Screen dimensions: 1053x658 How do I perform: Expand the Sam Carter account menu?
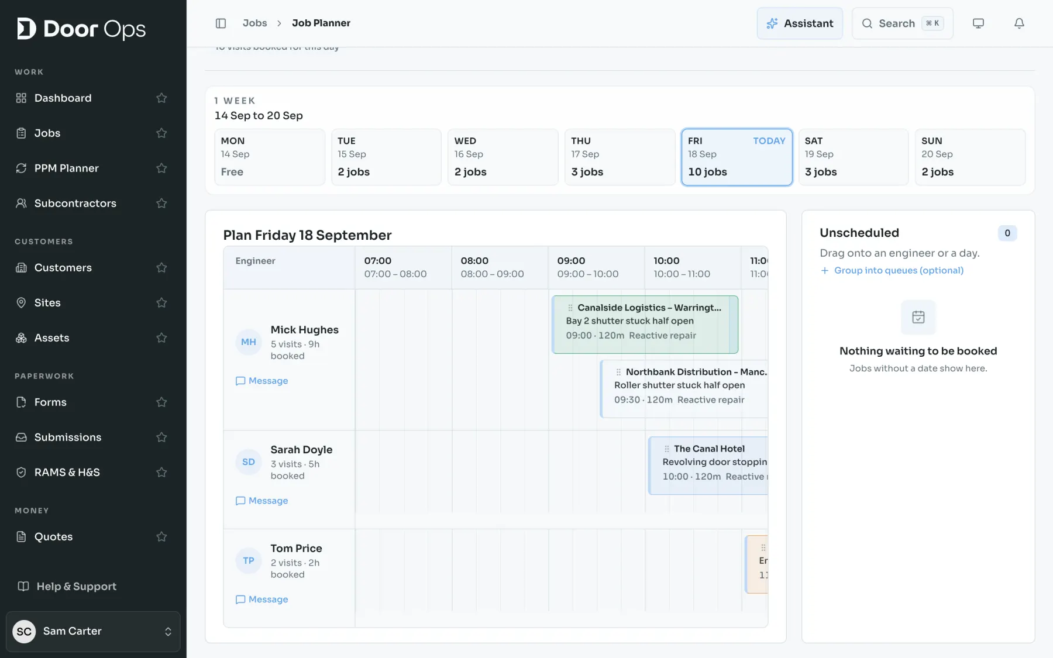pos(93,631)
